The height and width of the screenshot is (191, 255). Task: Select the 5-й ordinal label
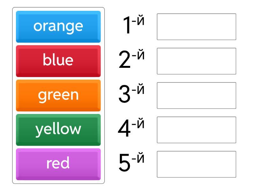(x=131, y=163)
